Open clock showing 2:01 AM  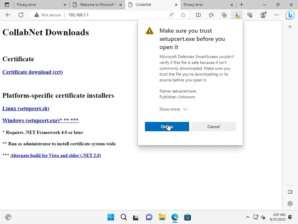(277, 217)
